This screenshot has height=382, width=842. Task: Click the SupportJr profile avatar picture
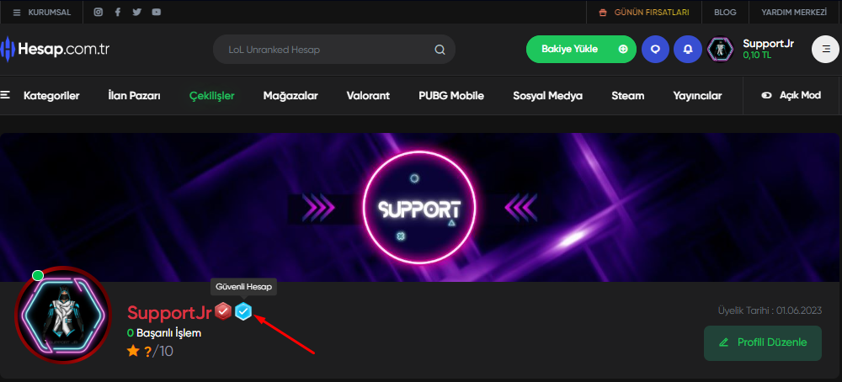[x=63, y=315]
